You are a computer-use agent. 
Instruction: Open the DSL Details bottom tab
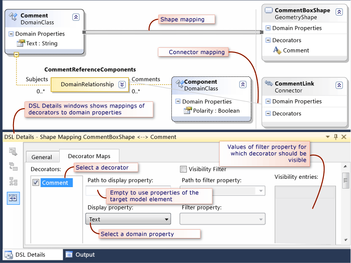click(33, 255)
